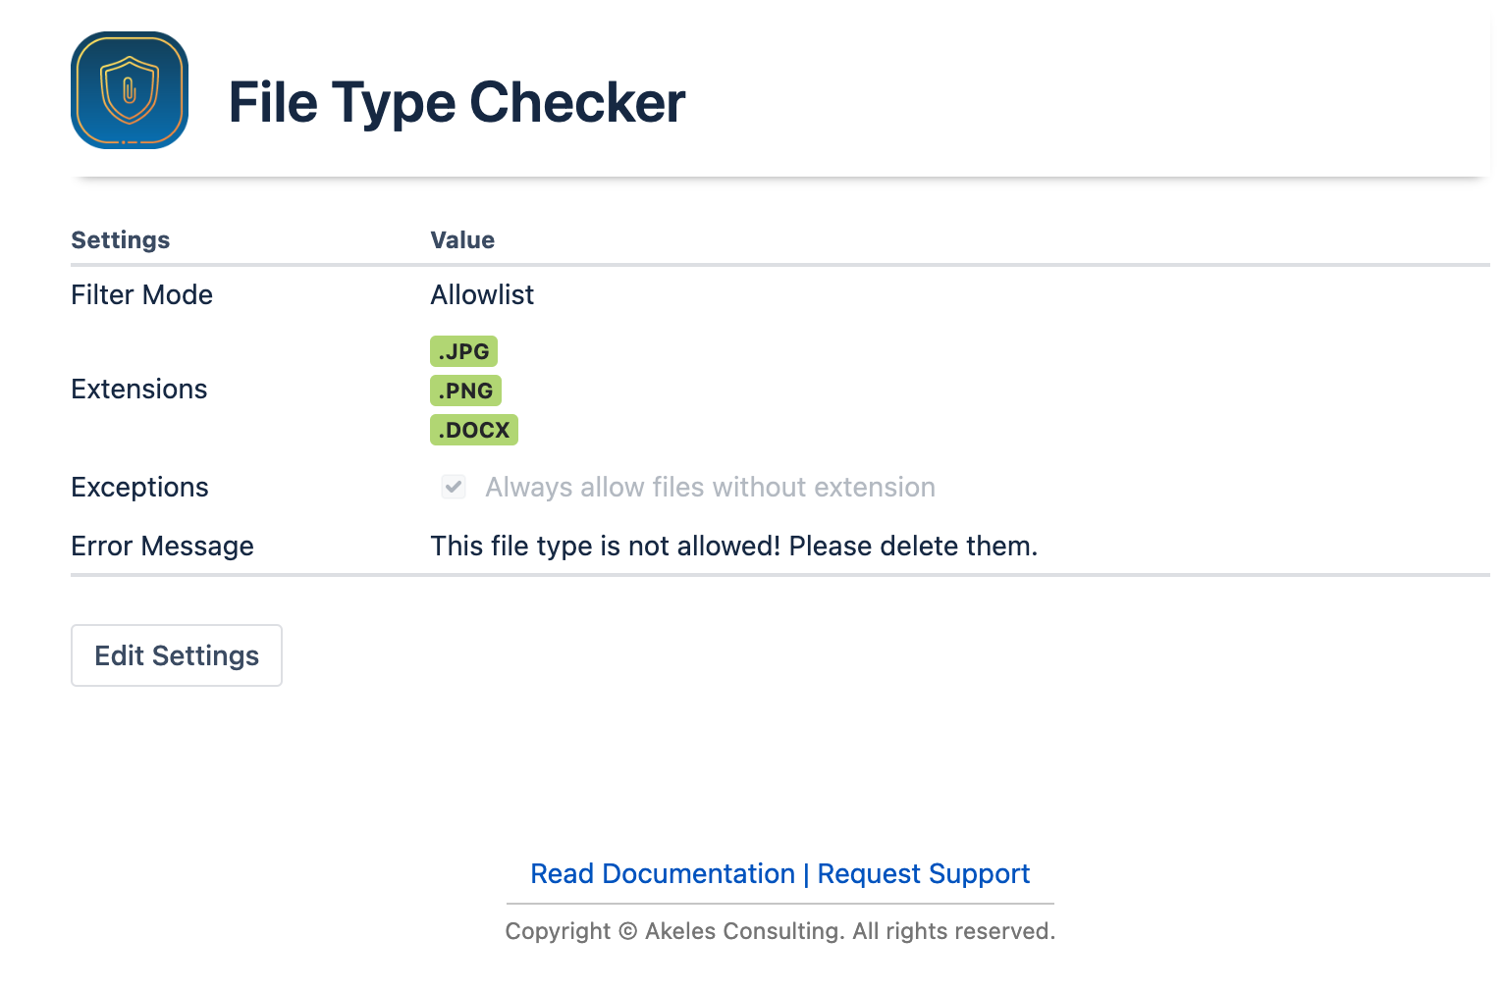Open Read Documentation link
This screenshot has width=1504, height=991.
click(x=662, y=873)
